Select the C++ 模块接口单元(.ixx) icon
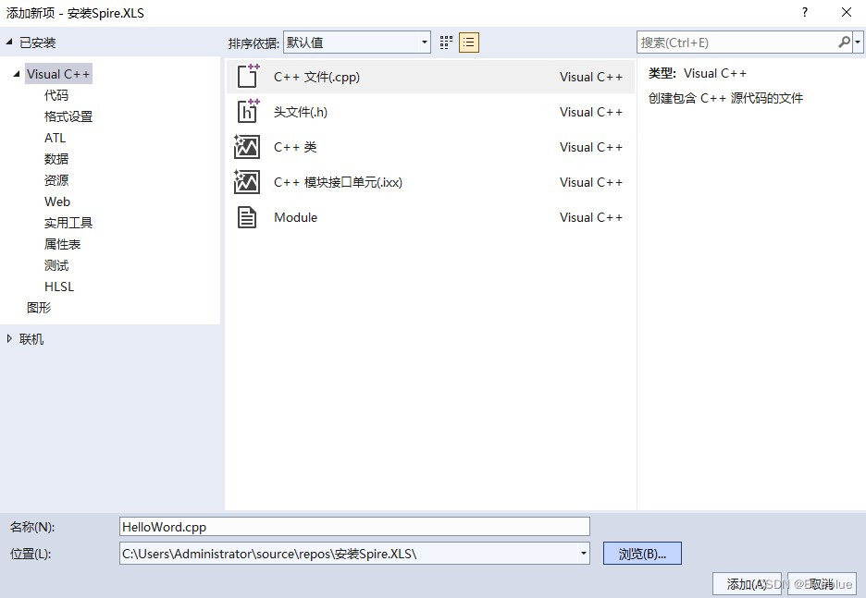The height and width of the screenshot is (598, 866). 246,182
